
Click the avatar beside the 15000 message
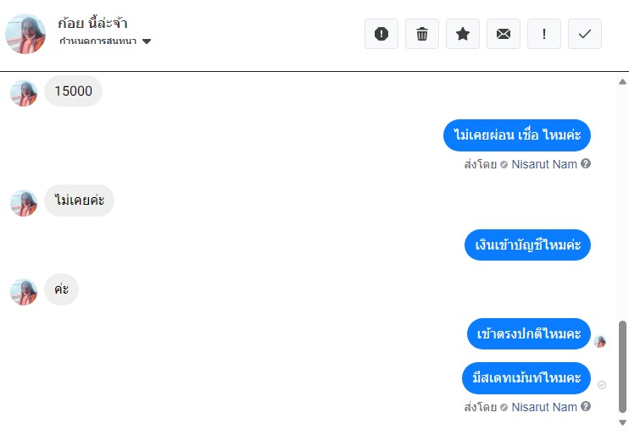(24, 93)
